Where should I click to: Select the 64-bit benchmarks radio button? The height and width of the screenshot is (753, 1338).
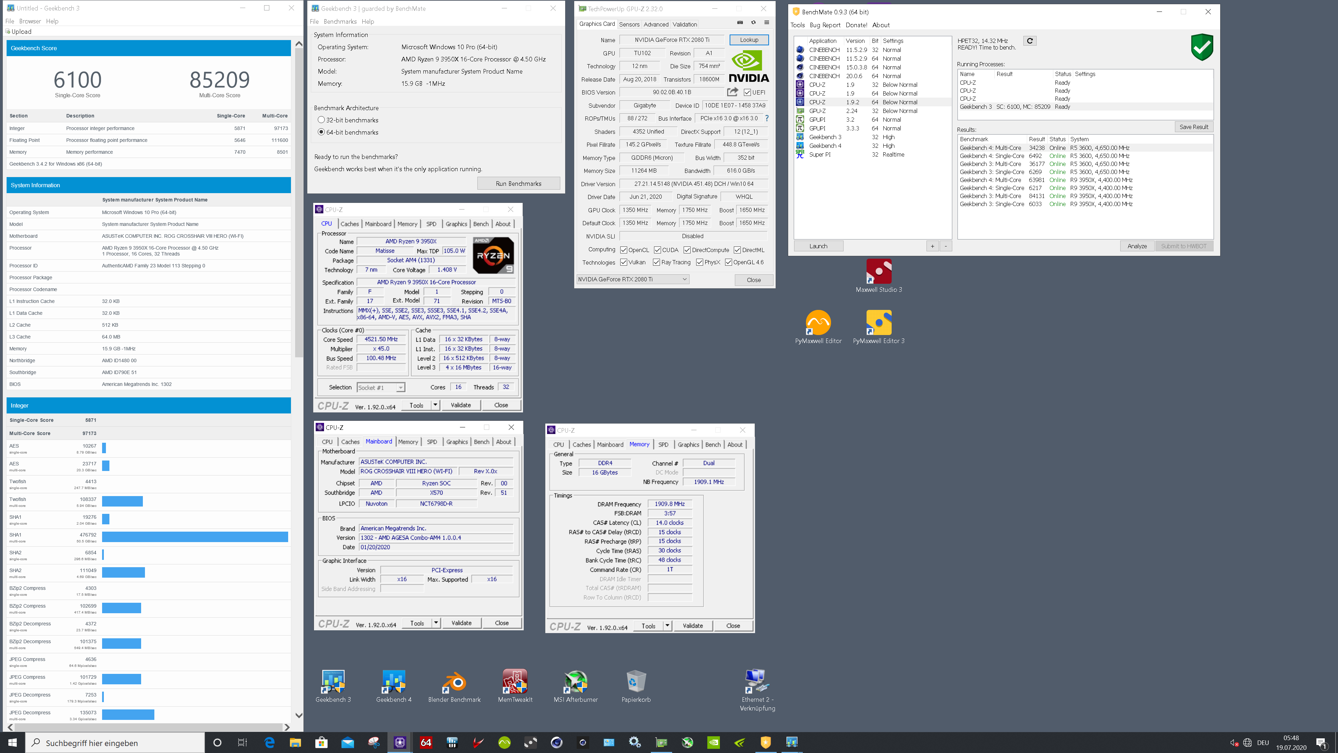[321, 132]
